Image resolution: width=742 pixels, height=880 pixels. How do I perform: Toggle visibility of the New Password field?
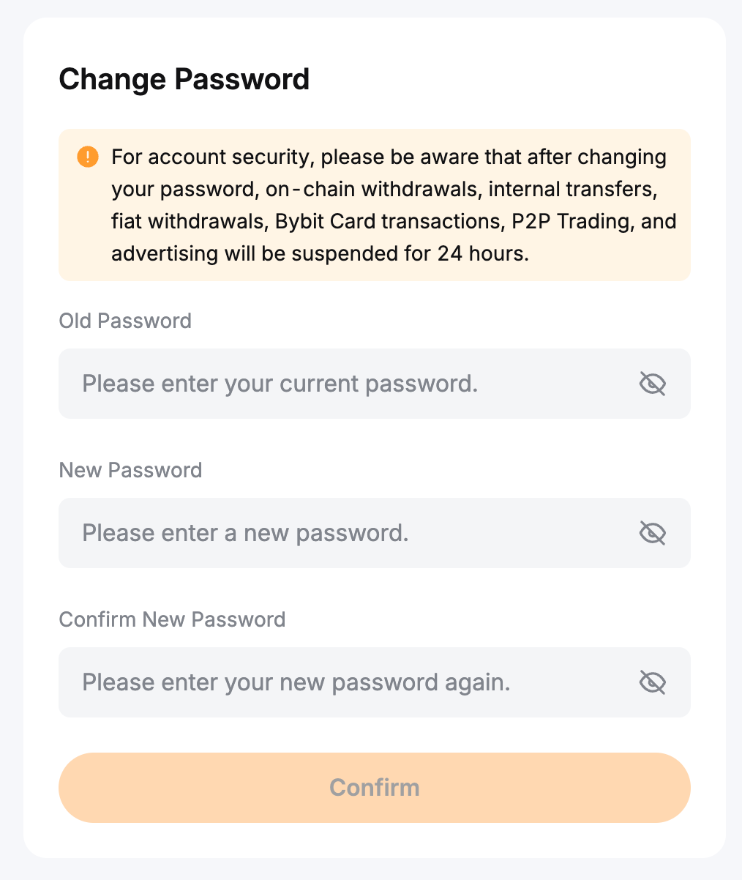point(652,533)
